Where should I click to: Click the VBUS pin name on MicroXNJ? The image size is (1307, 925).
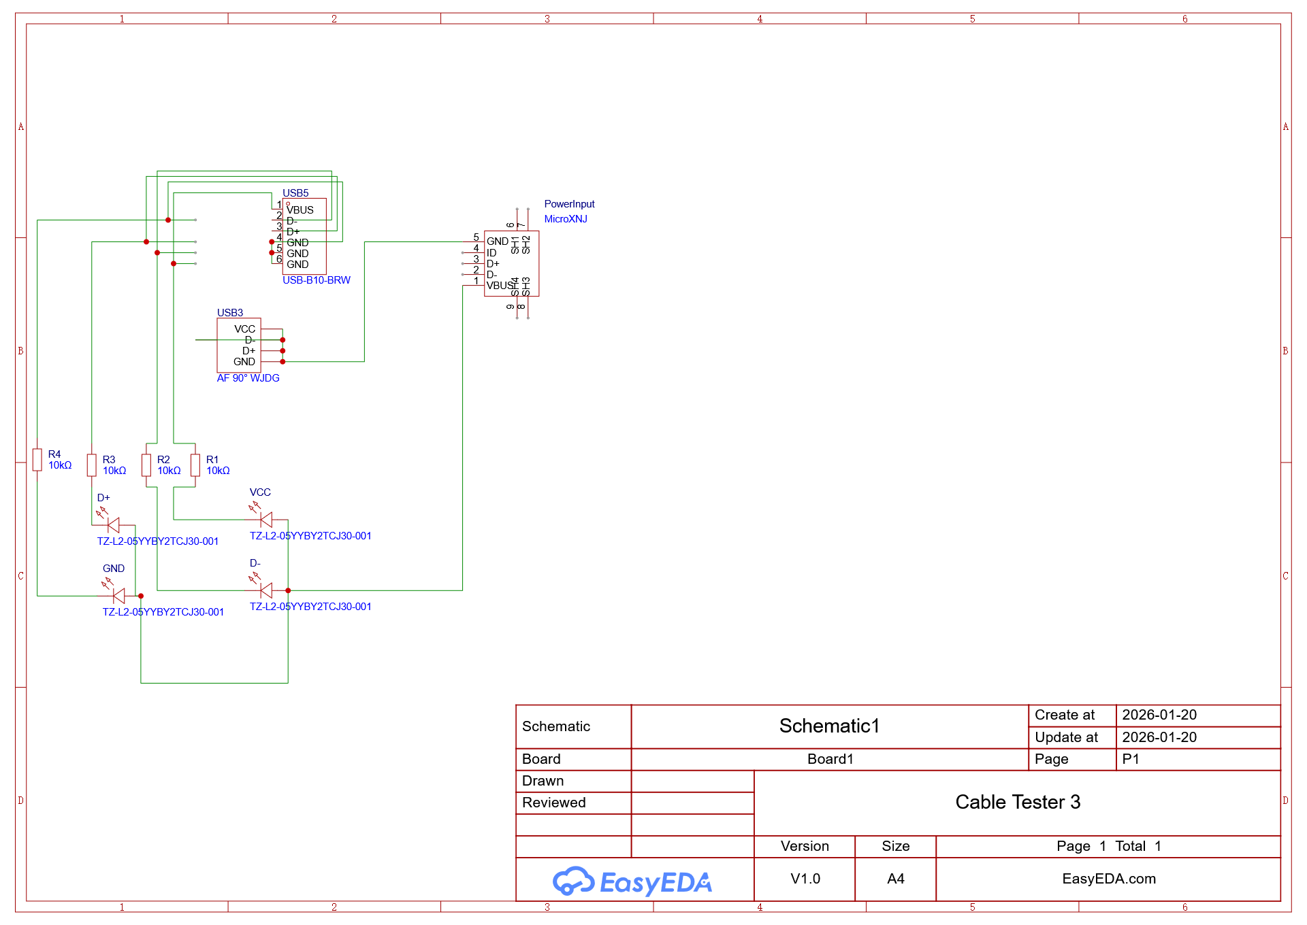[500, 286]
